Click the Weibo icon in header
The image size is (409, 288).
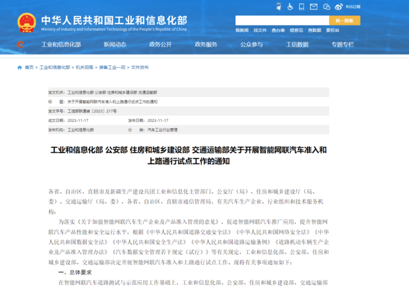click(339, 7)
